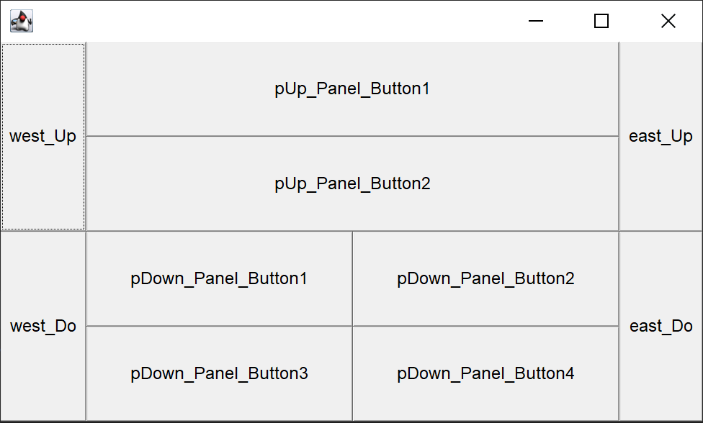Select pDown_Panel_Button3
703x423 pixels.
pyautogui.click(x=219, y=373)
